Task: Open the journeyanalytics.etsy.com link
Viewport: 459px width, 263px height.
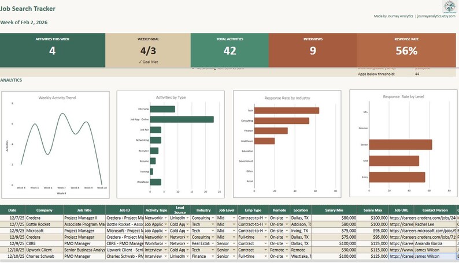Action: (436, 16)
